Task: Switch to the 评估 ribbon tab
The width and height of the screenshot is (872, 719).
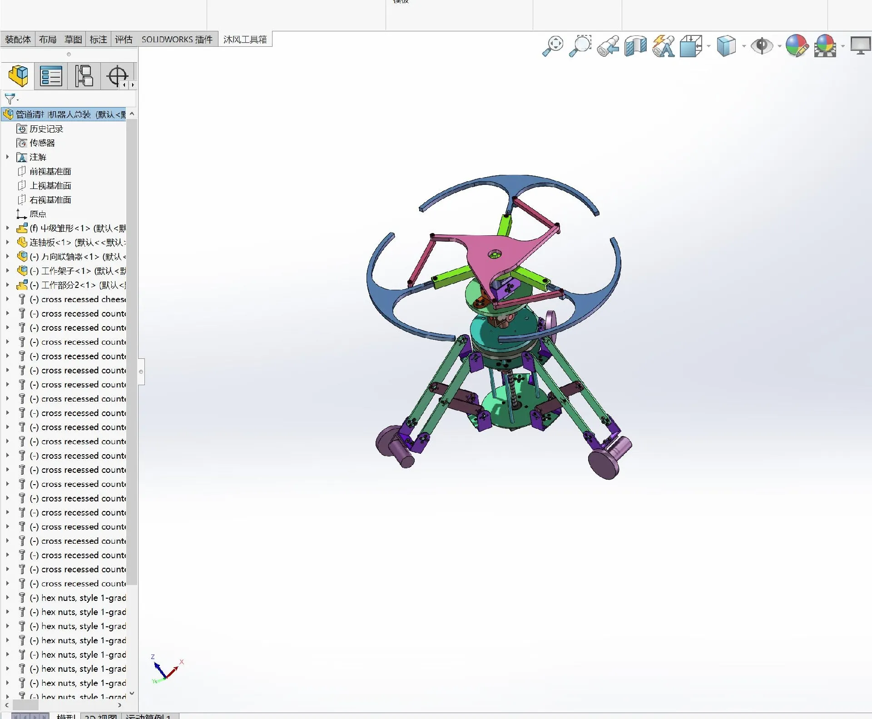Action: point(124,40)
